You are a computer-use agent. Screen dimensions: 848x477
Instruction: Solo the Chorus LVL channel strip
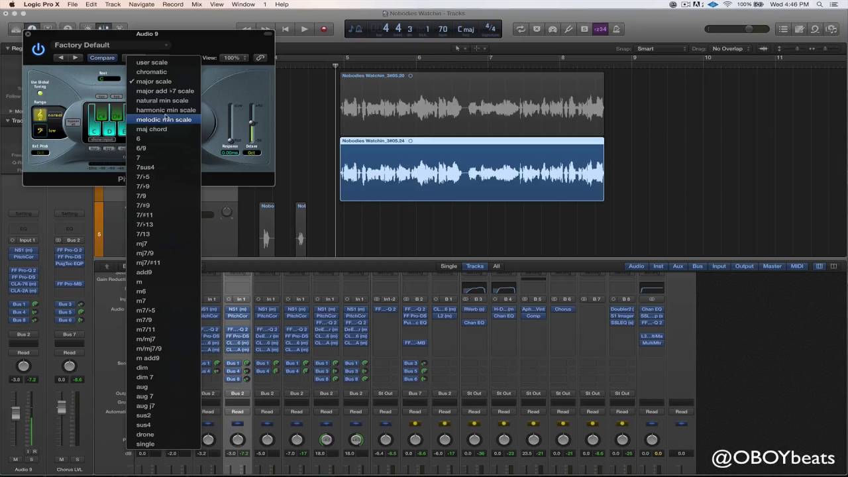[77, 459]
